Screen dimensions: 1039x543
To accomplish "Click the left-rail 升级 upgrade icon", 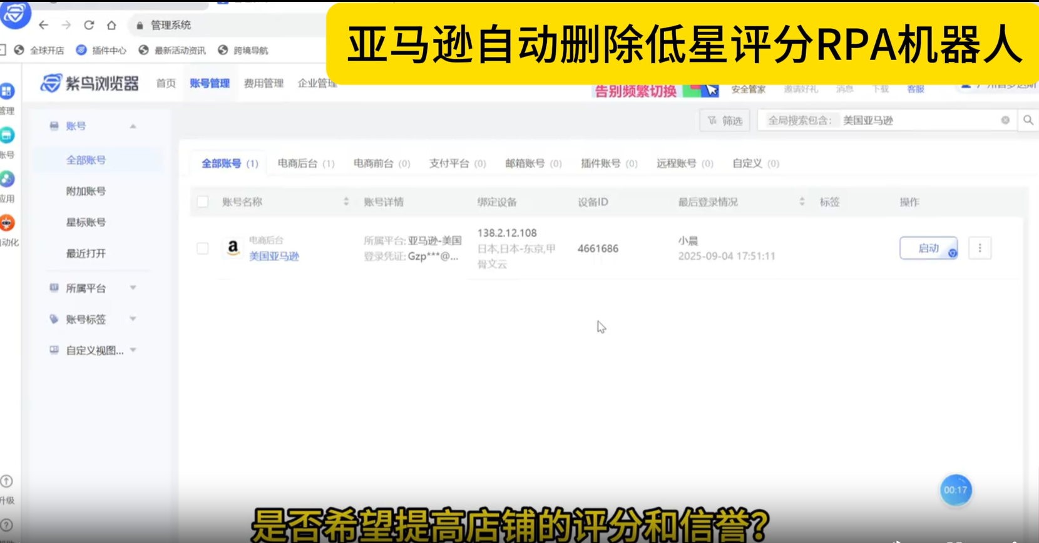I will [6, 481].
